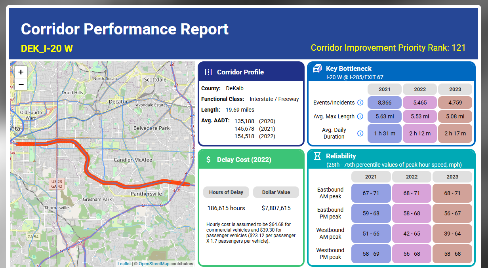Click the Eastbound PM peak 58 - 68 cell
Screen dimensions: 488x268
(x=412, y=213)
